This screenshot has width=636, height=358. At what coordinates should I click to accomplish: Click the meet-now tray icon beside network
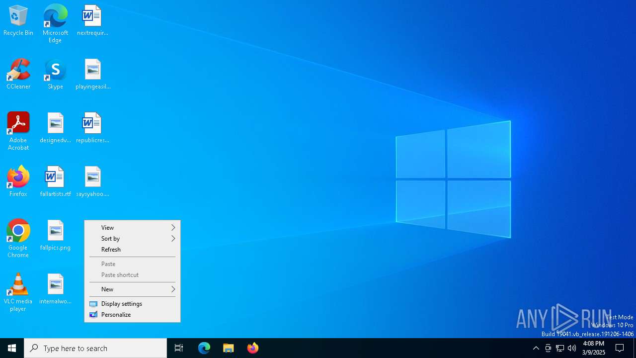pyautogui.click(x=548, y=348)
